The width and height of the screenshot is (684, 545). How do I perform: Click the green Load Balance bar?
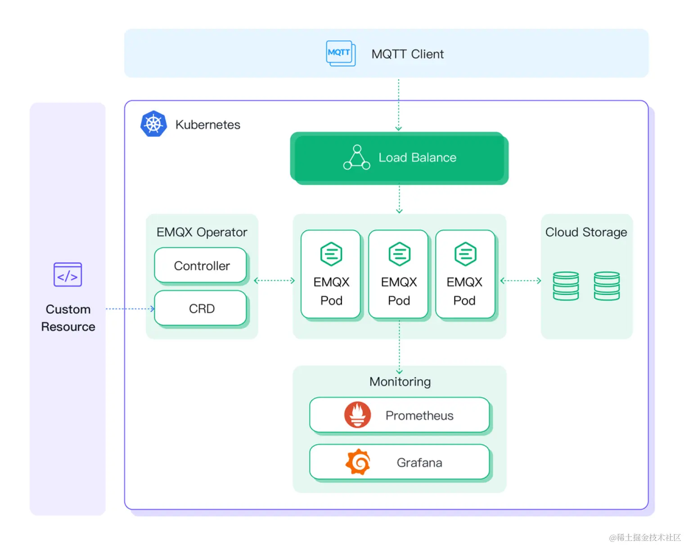click(x=399, y=158)
